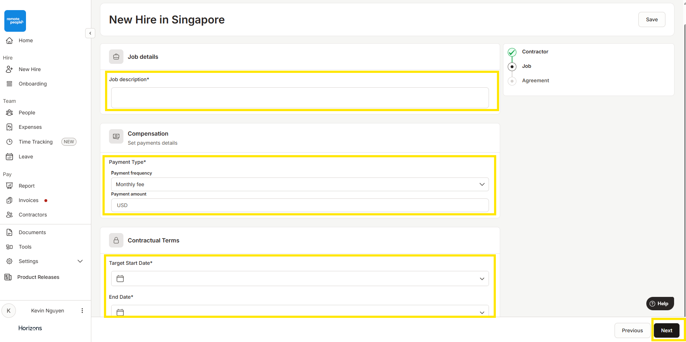Click the Job details briefcase icon

(116, 57)
